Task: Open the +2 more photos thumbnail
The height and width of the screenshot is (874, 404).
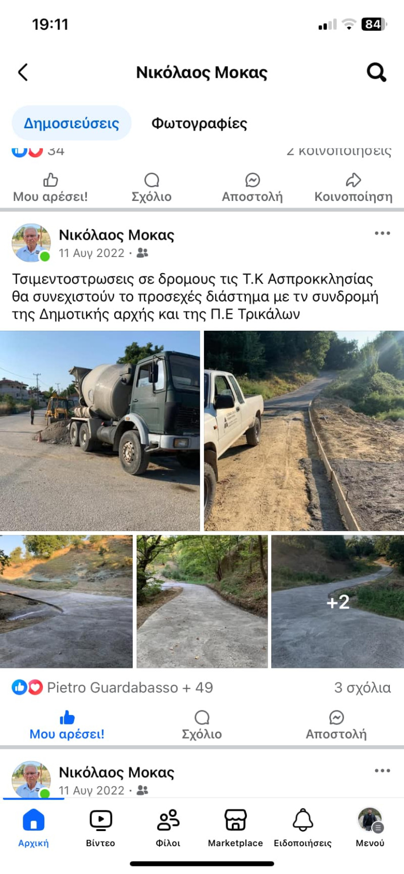Action: click(x=338, y=602)
